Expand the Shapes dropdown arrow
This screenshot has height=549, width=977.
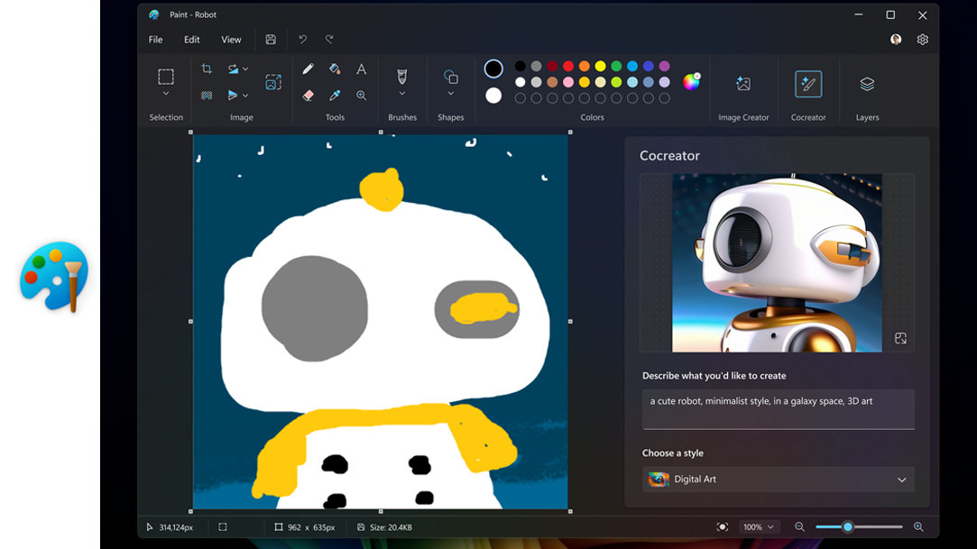tap(450, 94)
